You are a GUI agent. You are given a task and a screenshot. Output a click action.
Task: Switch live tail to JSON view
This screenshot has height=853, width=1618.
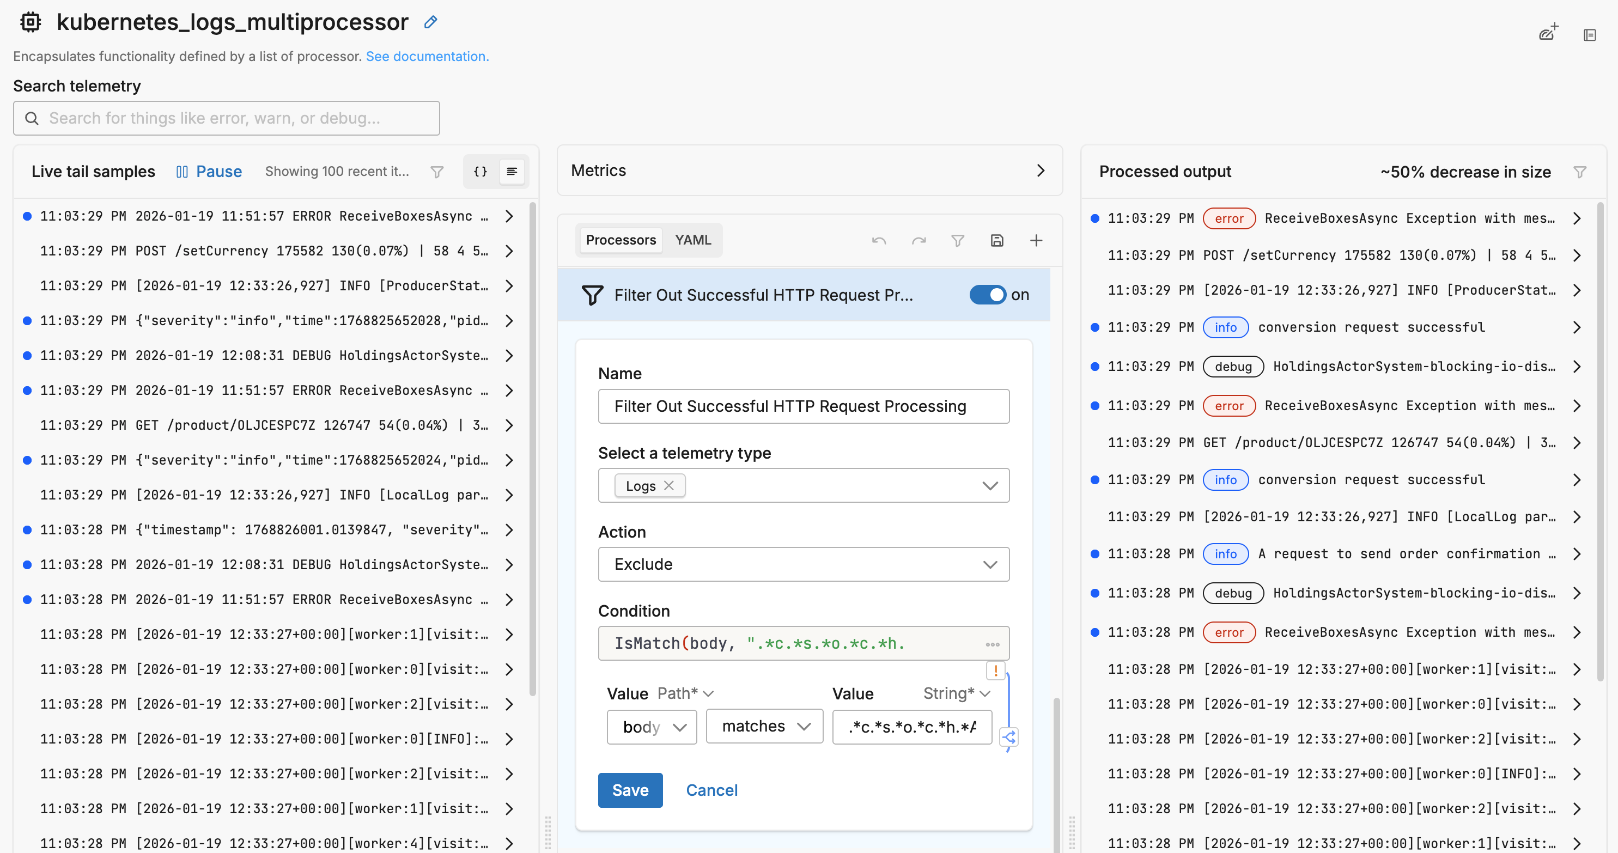(x=479, y=171)
